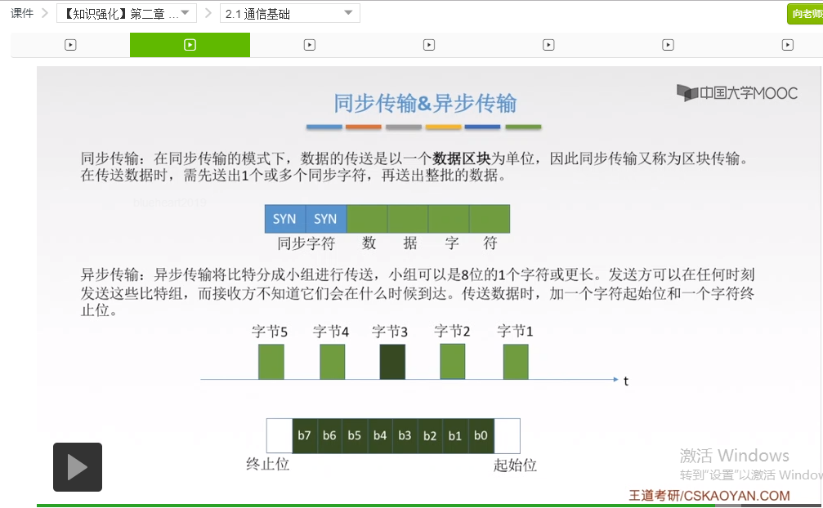Click the green 向老师 button
823x508 pixels.
coord(805,14)
